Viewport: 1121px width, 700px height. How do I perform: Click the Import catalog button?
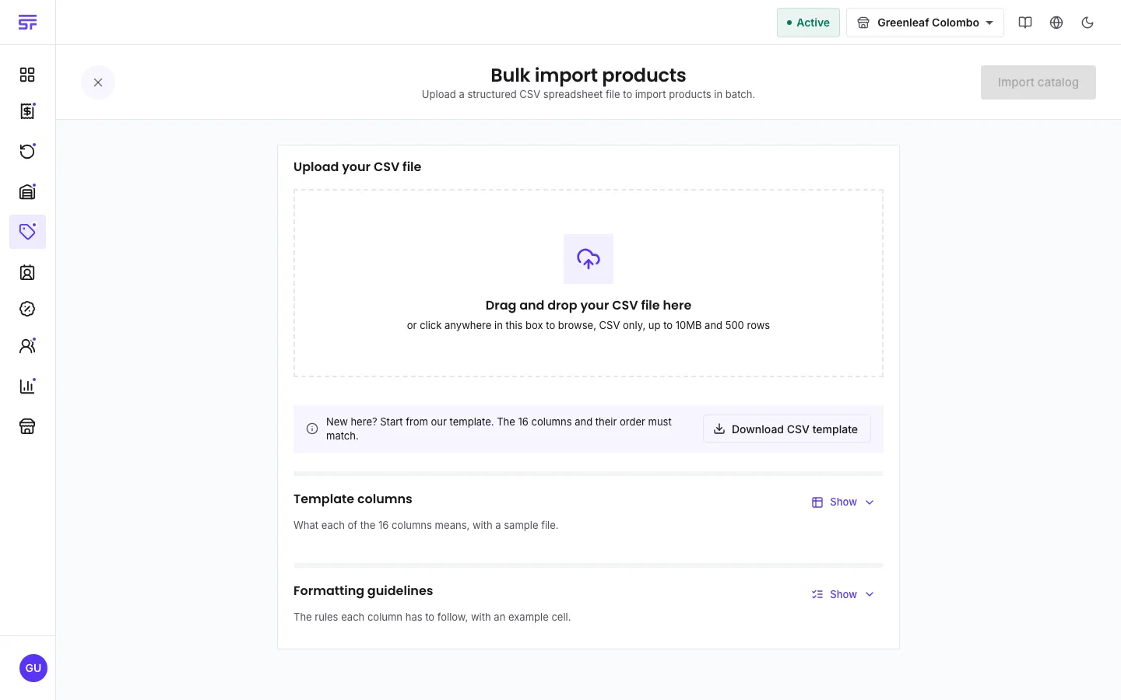click(x=1038, y=82)
